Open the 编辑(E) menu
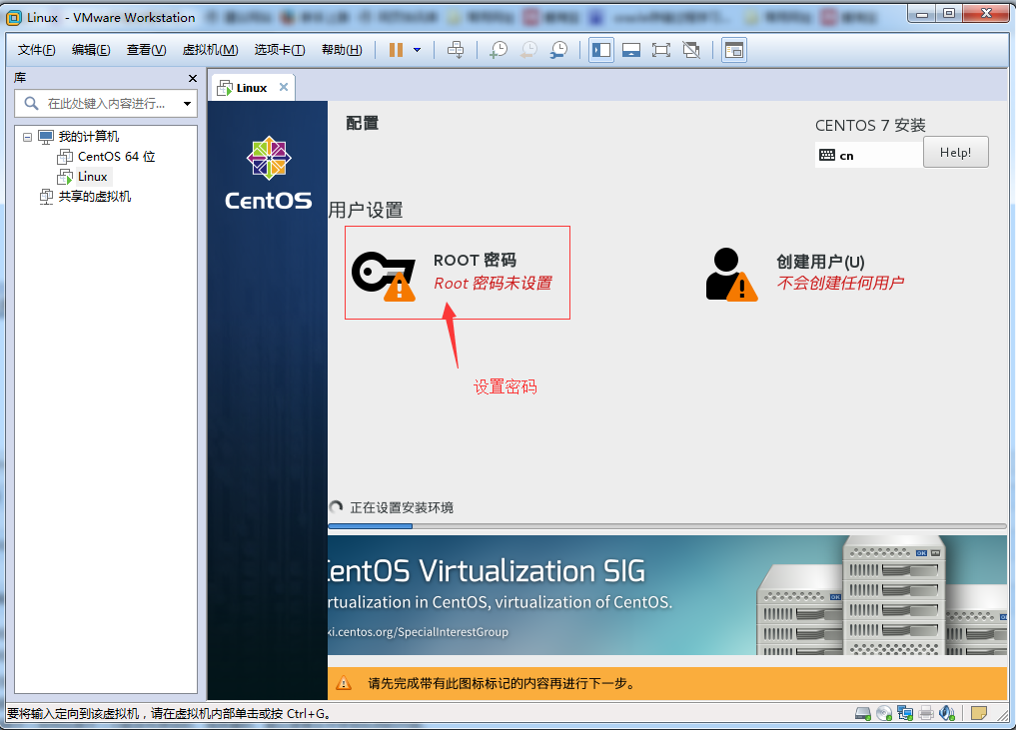Viewport: 1016px width, 730px height. (x=91, y=50)
